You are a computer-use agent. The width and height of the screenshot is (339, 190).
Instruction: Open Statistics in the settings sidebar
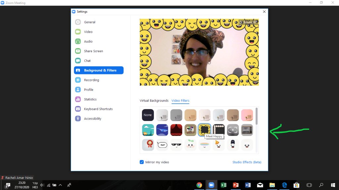click(x=90, y=99)
